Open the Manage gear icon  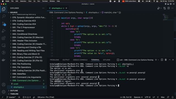click(4, 92)
